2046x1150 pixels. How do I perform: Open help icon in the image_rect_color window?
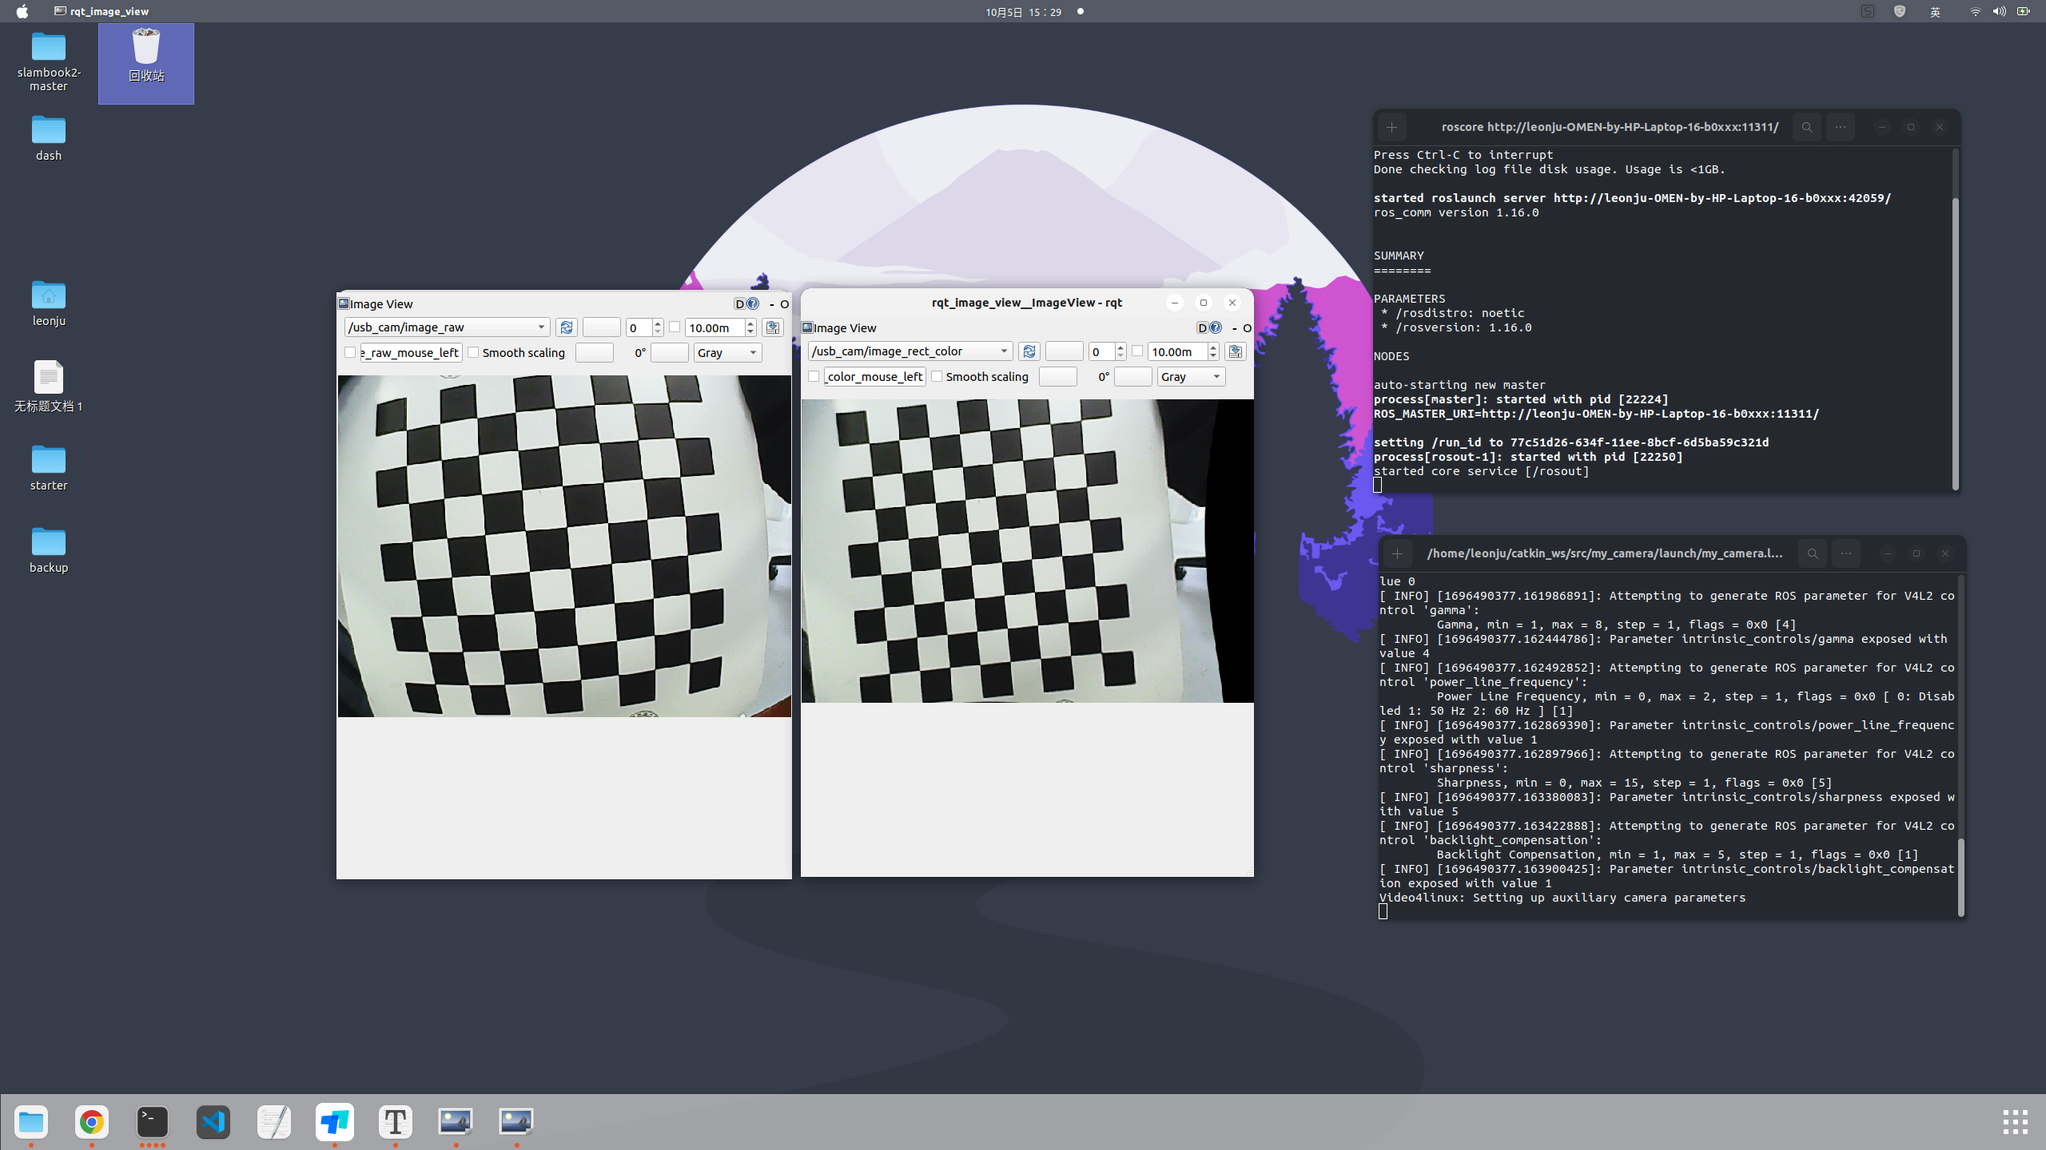pyautogui.click(x=1216, y=327)
